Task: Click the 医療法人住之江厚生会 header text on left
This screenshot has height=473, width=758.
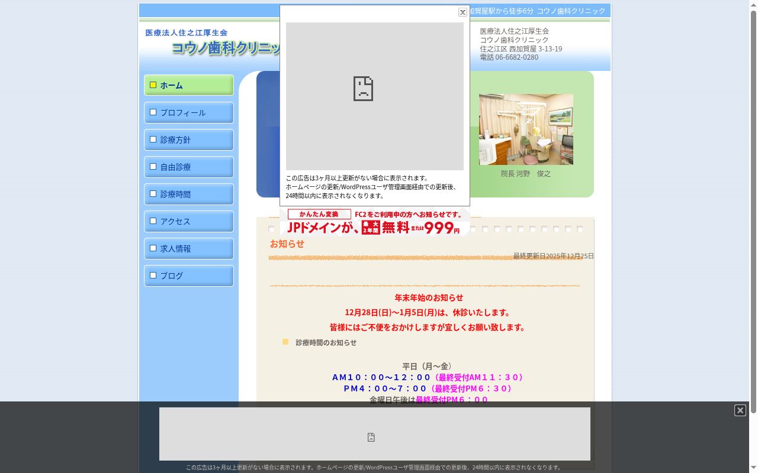Action: tap(187, 33)
